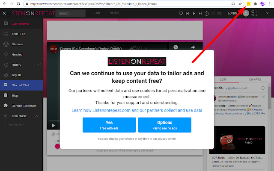Click the browser back arrow
The height and width of the screenshot is (171, 274).
pos(5,4)
